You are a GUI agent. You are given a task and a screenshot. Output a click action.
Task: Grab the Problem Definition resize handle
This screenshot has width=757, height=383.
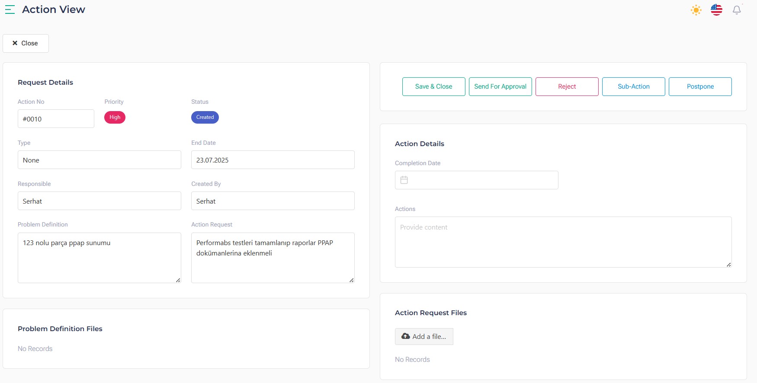point(178,280)
